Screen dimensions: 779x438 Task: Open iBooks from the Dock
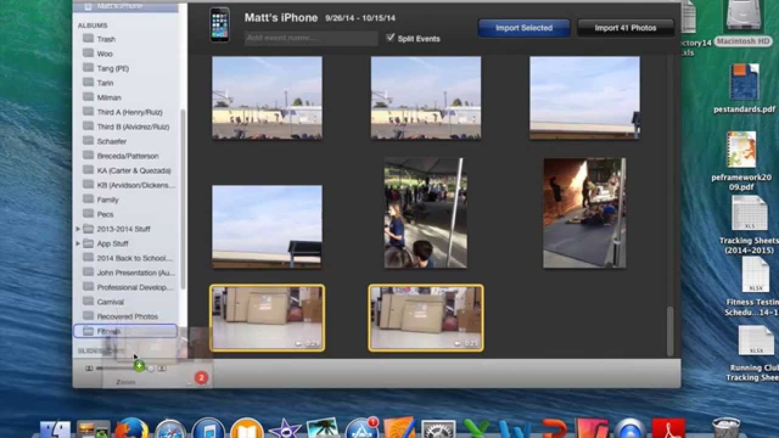click(x=246, y=429)
